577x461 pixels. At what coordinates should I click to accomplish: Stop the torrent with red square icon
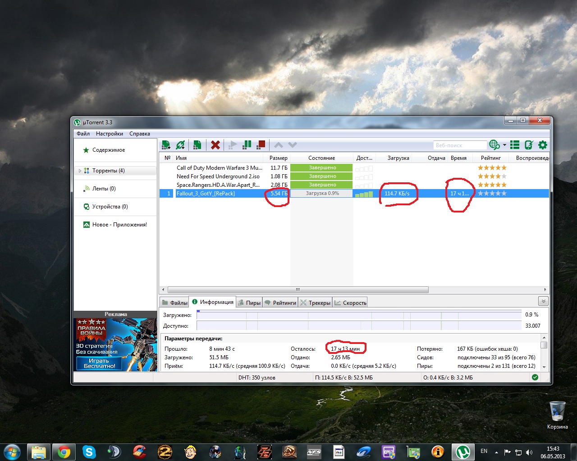261,145
